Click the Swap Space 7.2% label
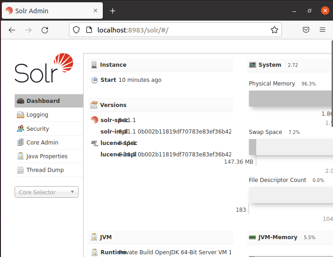This screenshot has height=257, width=333. [274, 132]
